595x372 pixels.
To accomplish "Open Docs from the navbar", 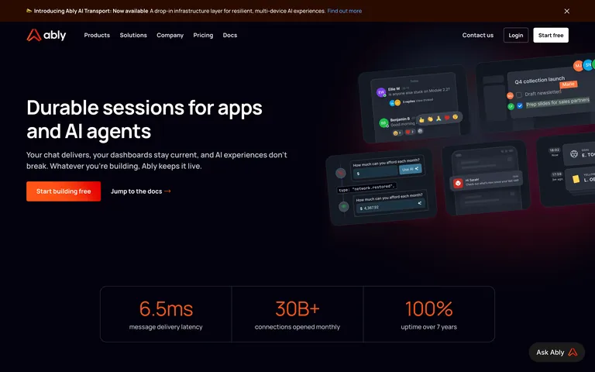I will [x=230, y=35].
